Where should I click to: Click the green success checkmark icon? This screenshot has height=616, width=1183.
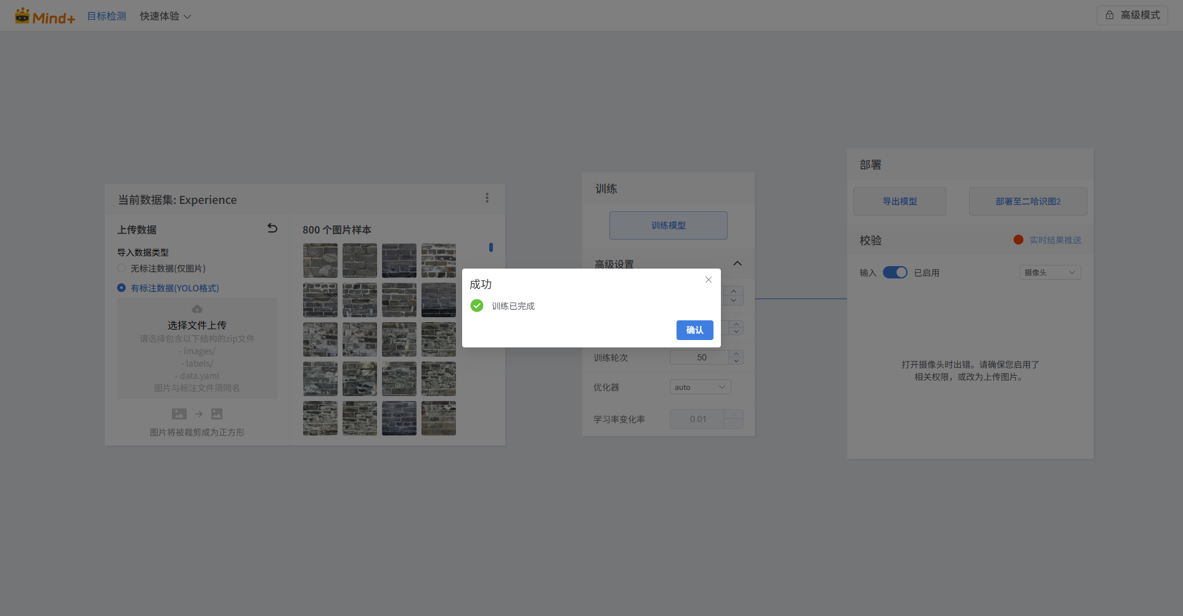[x=477, y=306]
